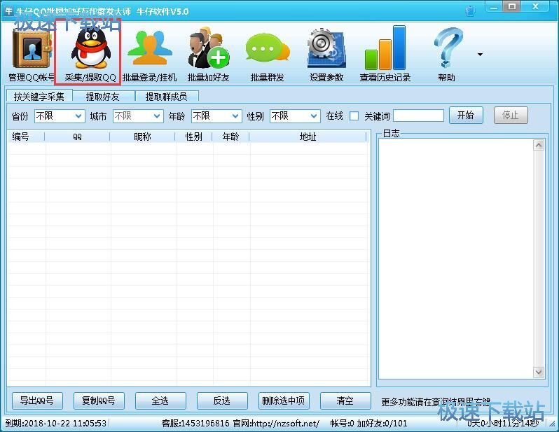Switch to 按关键字采集 tab
559x432 pixels.
(39, 96)
